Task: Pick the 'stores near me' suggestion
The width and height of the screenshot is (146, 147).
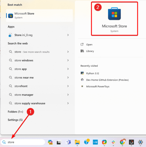Action: click(x=39, y=77)
